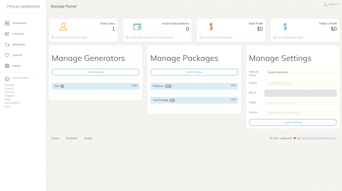
Task: Click the Generator refresh icon
Action: click(x=7, y=44)
